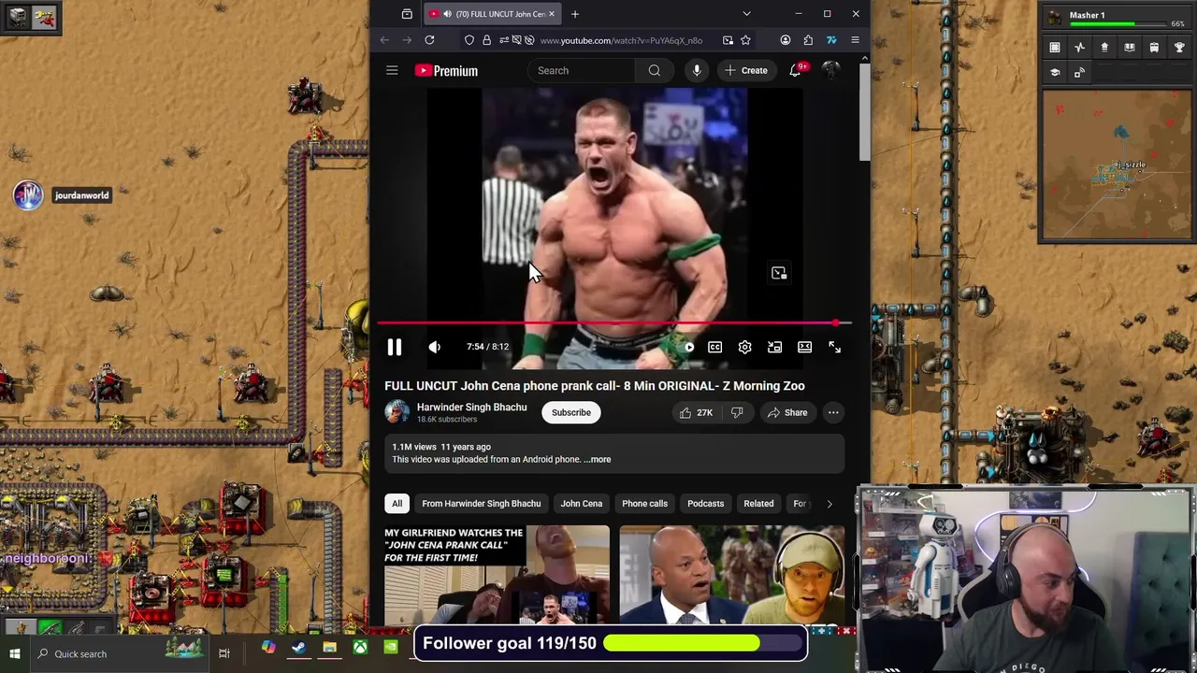Open the Factorio bonuses arrow icon
This screenshot has width=1197, height=673.
1104,48
